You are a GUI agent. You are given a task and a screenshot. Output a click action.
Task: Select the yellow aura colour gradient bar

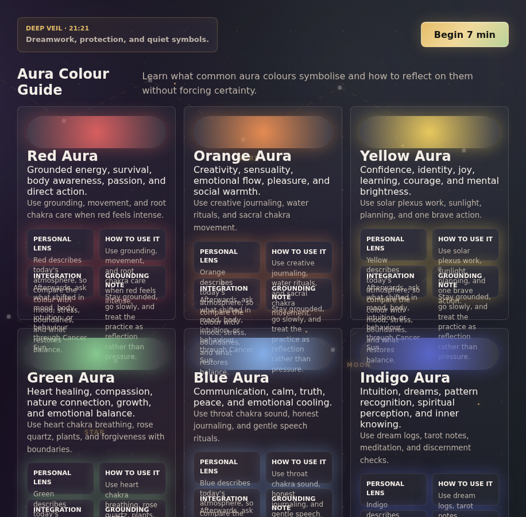pos(430,132)
